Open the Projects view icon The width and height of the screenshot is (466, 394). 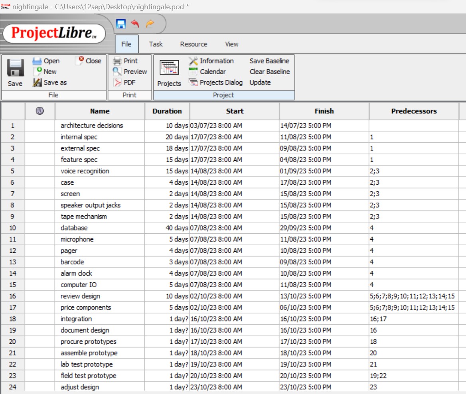point(169,72)
